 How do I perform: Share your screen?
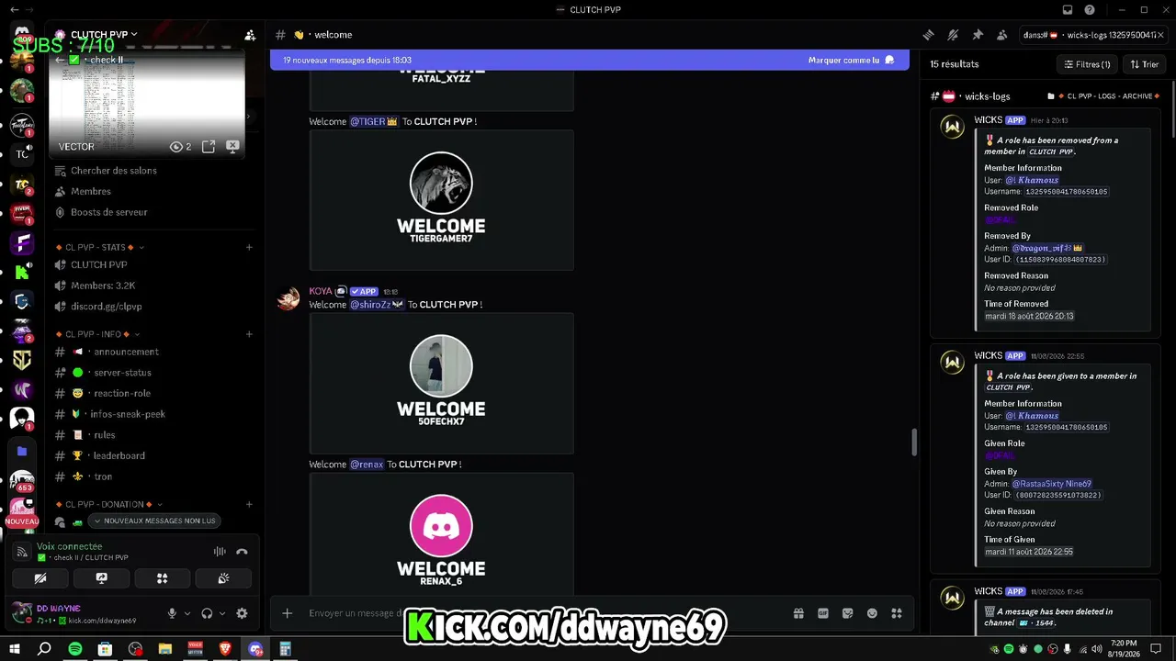[101, 578]
